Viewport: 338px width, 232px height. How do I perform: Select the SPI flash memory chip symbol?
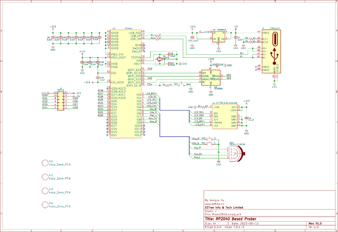tap(211, 78)
